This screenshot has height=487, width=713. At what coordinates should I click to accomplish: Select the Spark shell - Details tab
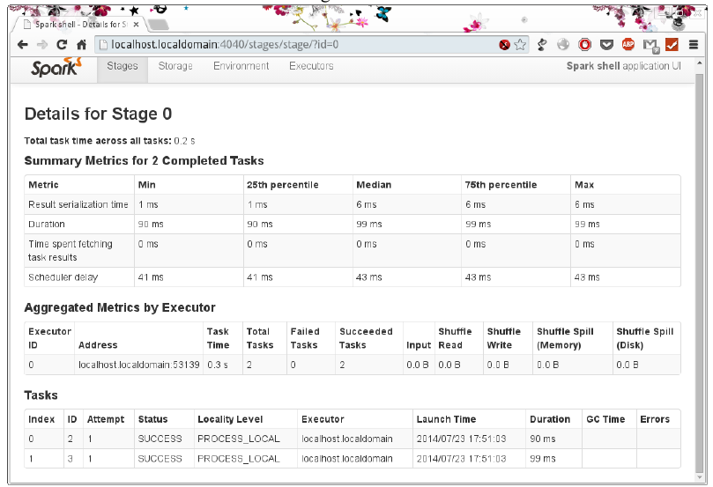click(x=78, y=25)
